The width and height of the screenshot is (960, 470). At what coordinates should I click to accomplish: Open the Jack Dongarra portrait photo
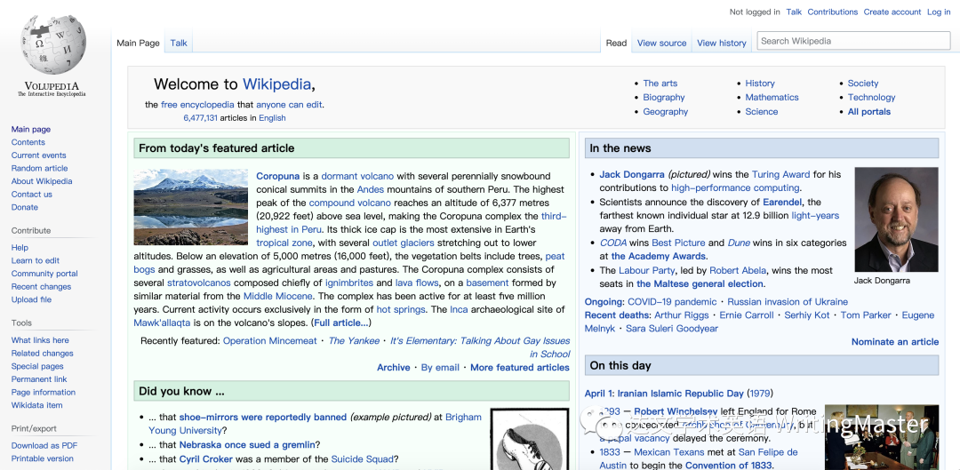point(896,219)
